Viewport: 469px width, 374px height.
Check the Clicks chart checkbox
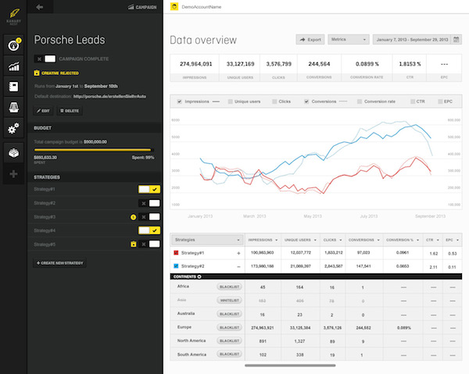pos(274,102)
